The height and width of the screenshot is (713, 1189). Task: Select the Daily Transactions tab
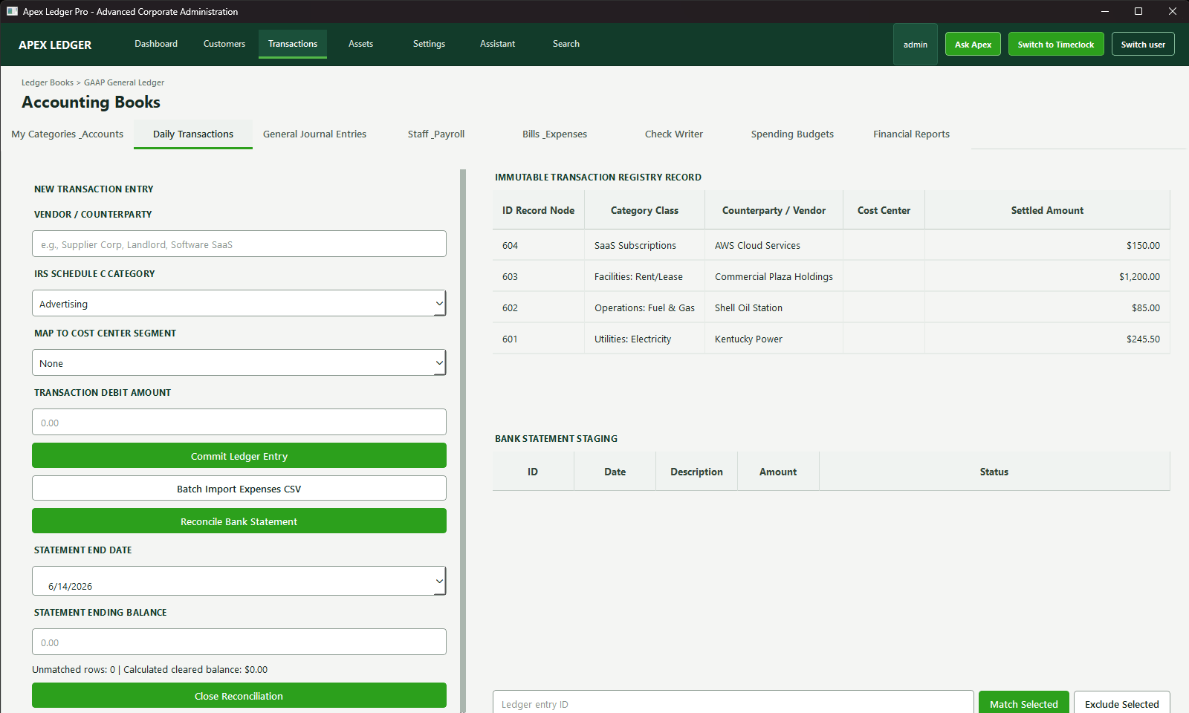tap(193, 134)
